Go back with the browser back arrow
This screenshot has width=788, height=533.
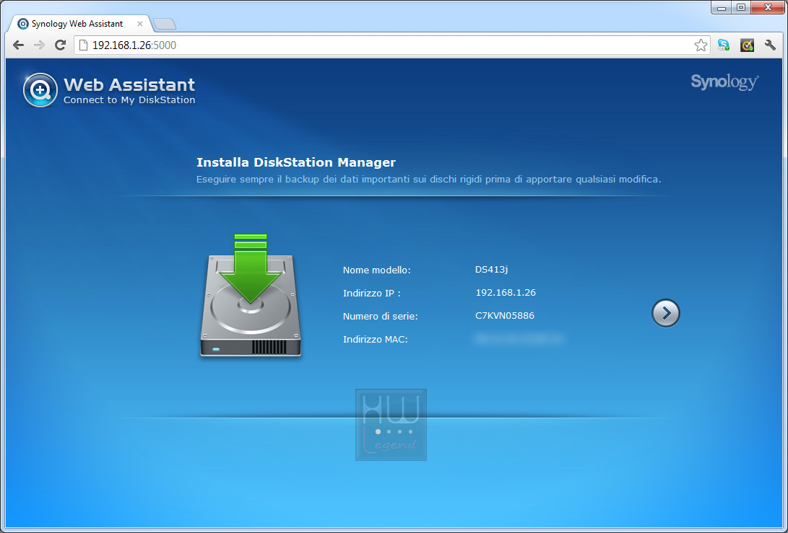pos(19,45)
